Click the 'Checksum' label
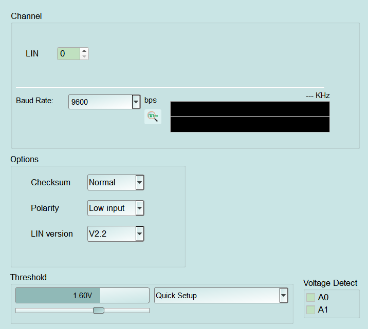Screen dimensions: 368x329 click(51, 182)
